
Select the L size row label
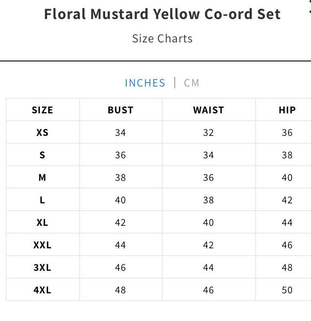pos(42,200)
